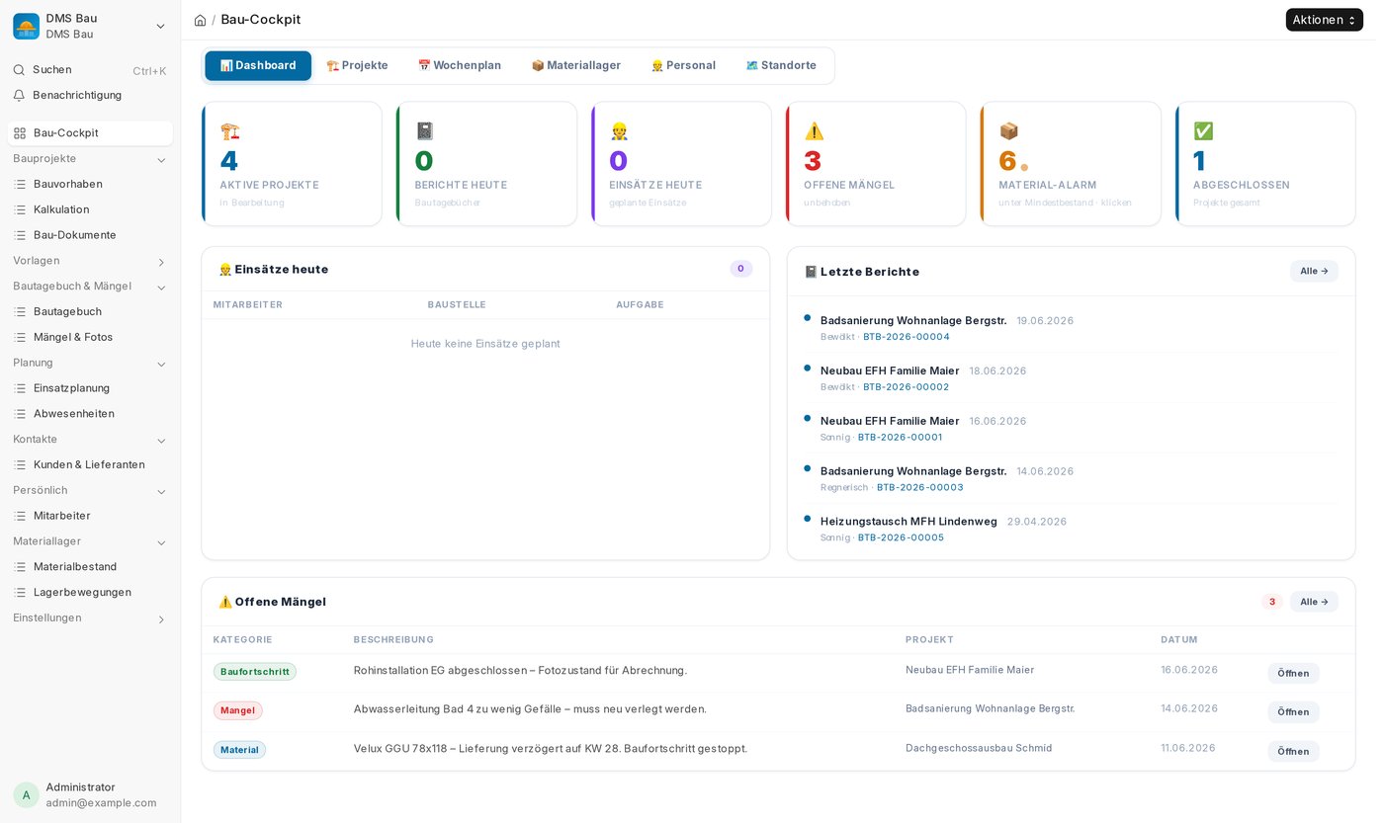Collapse the Bauprojekte sidebar section
1384x823 pixels.
(161, 160)
